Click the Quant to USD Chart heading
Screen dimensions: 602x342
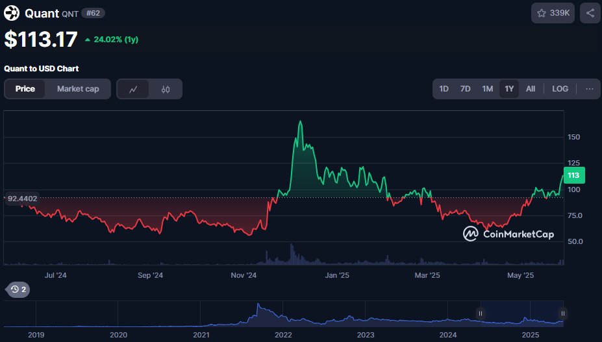pyautogui.click(x=41, y=69)
